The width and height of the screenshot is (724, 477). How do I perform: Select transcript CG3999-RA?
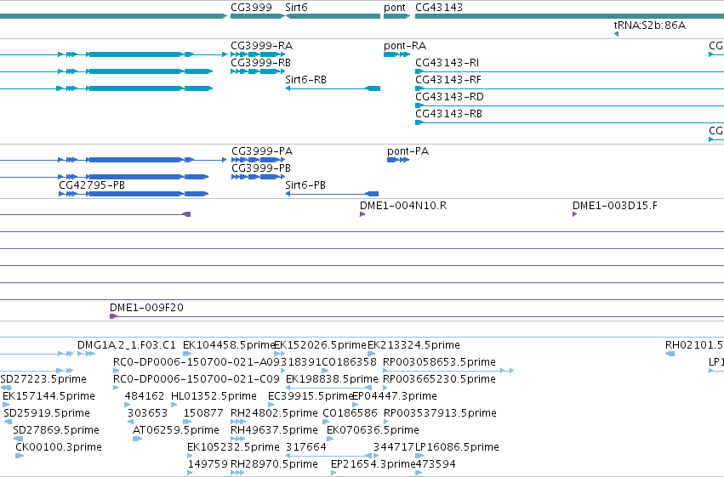pyautogui.click(x=261, y=46)
